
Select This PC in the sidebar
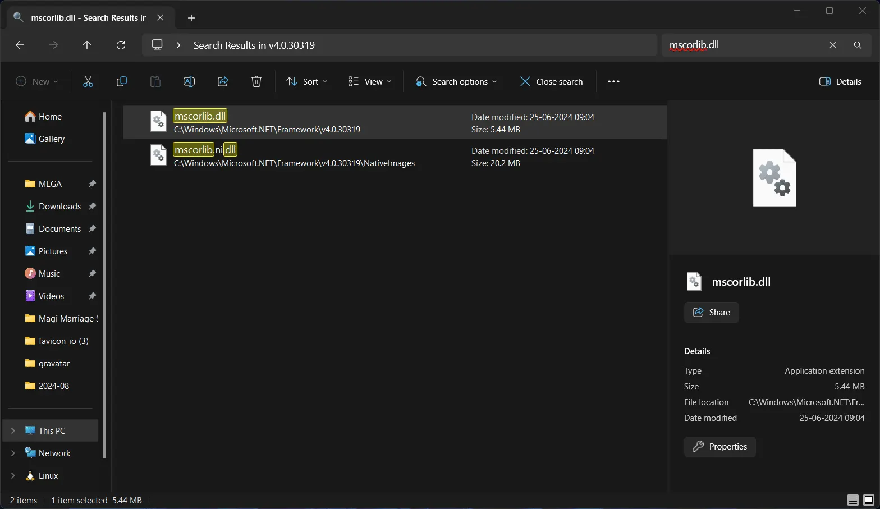pyautogui.click(x=52, y=430)
